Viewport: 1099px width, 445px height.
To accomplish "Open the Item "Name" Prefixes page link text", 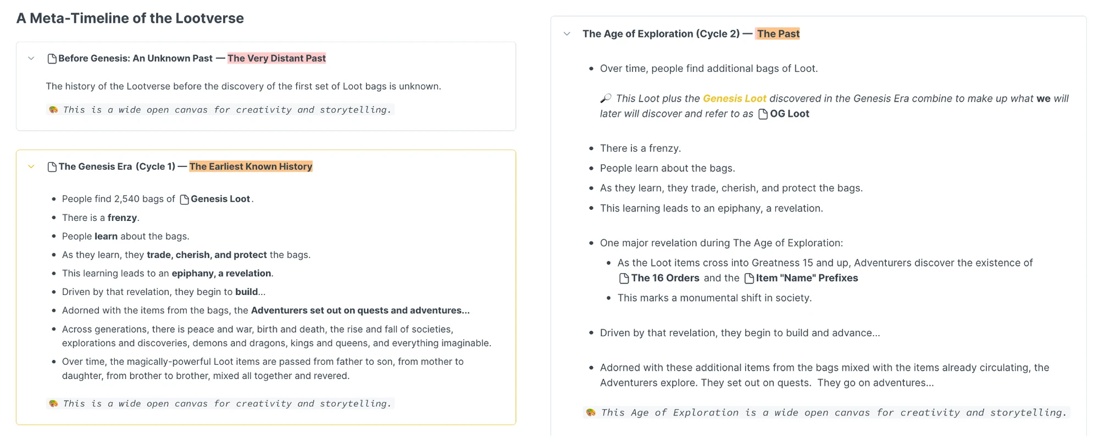I will pyautogui.click(x=807, y=279).
